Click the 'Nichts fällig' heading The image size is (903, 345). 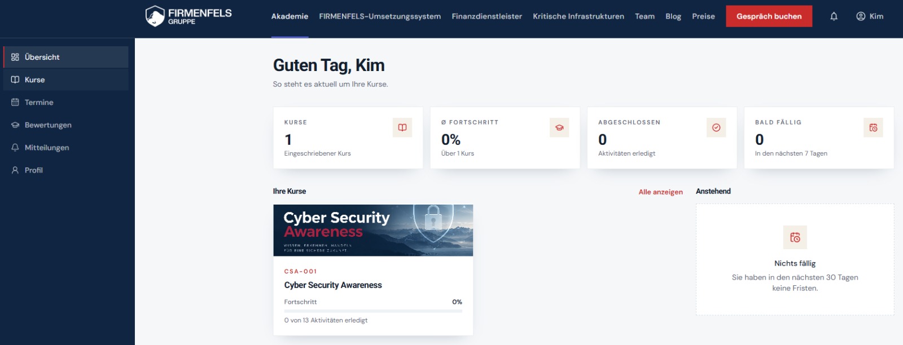pyautogui.click(x=795, y=263)
